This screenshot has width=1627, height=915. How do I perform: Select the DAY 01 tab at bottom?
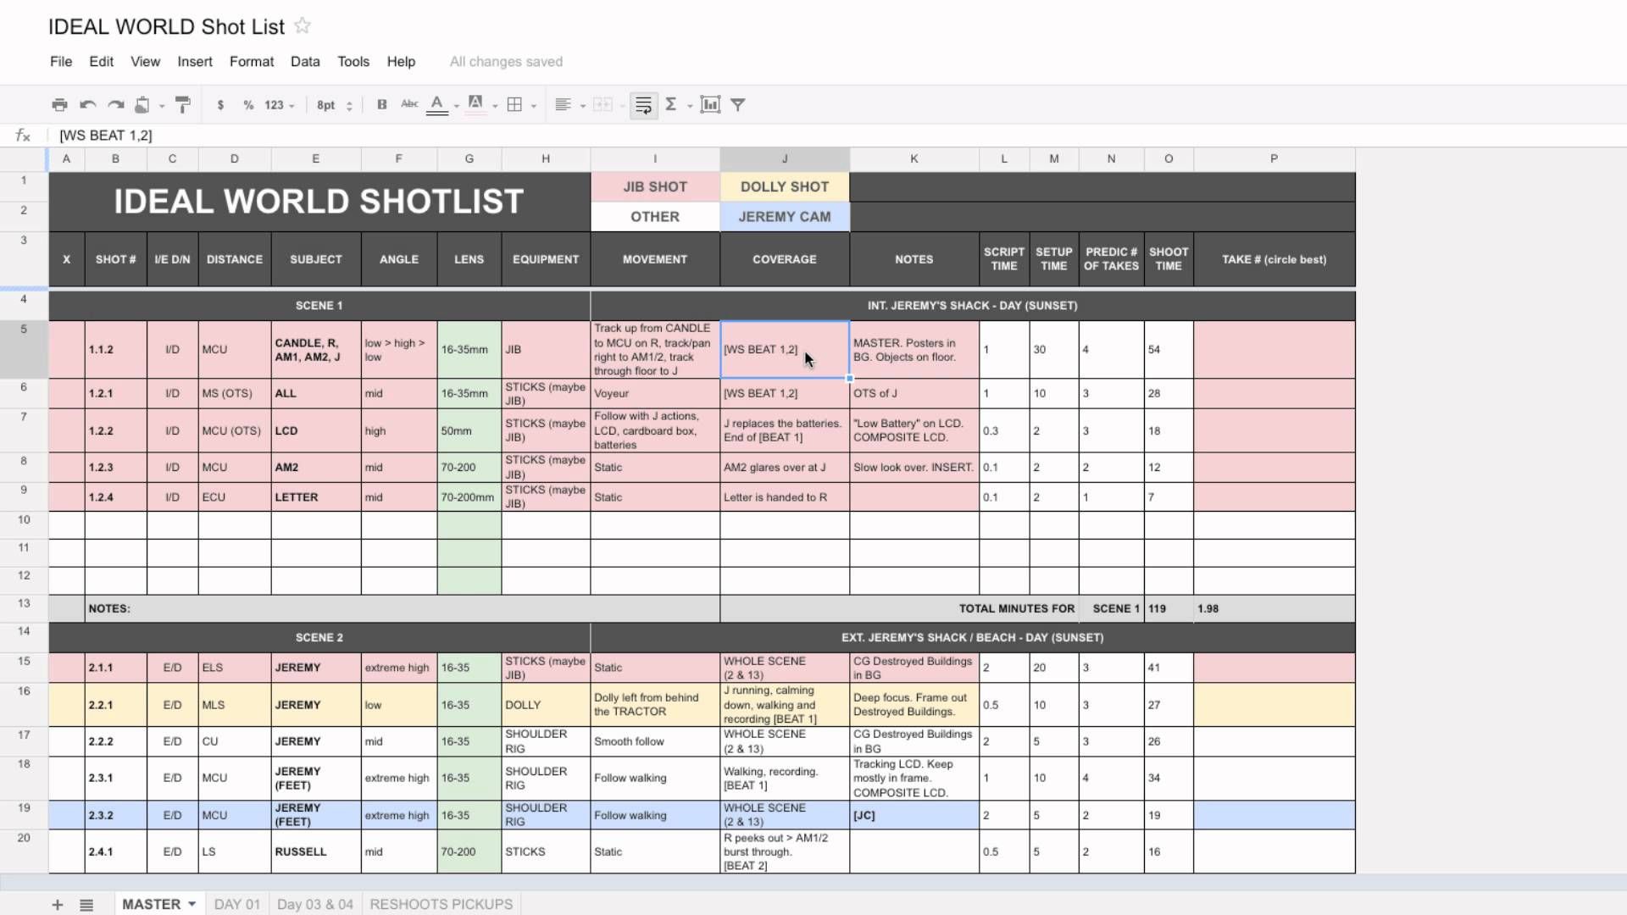click(x=236, y=904)
